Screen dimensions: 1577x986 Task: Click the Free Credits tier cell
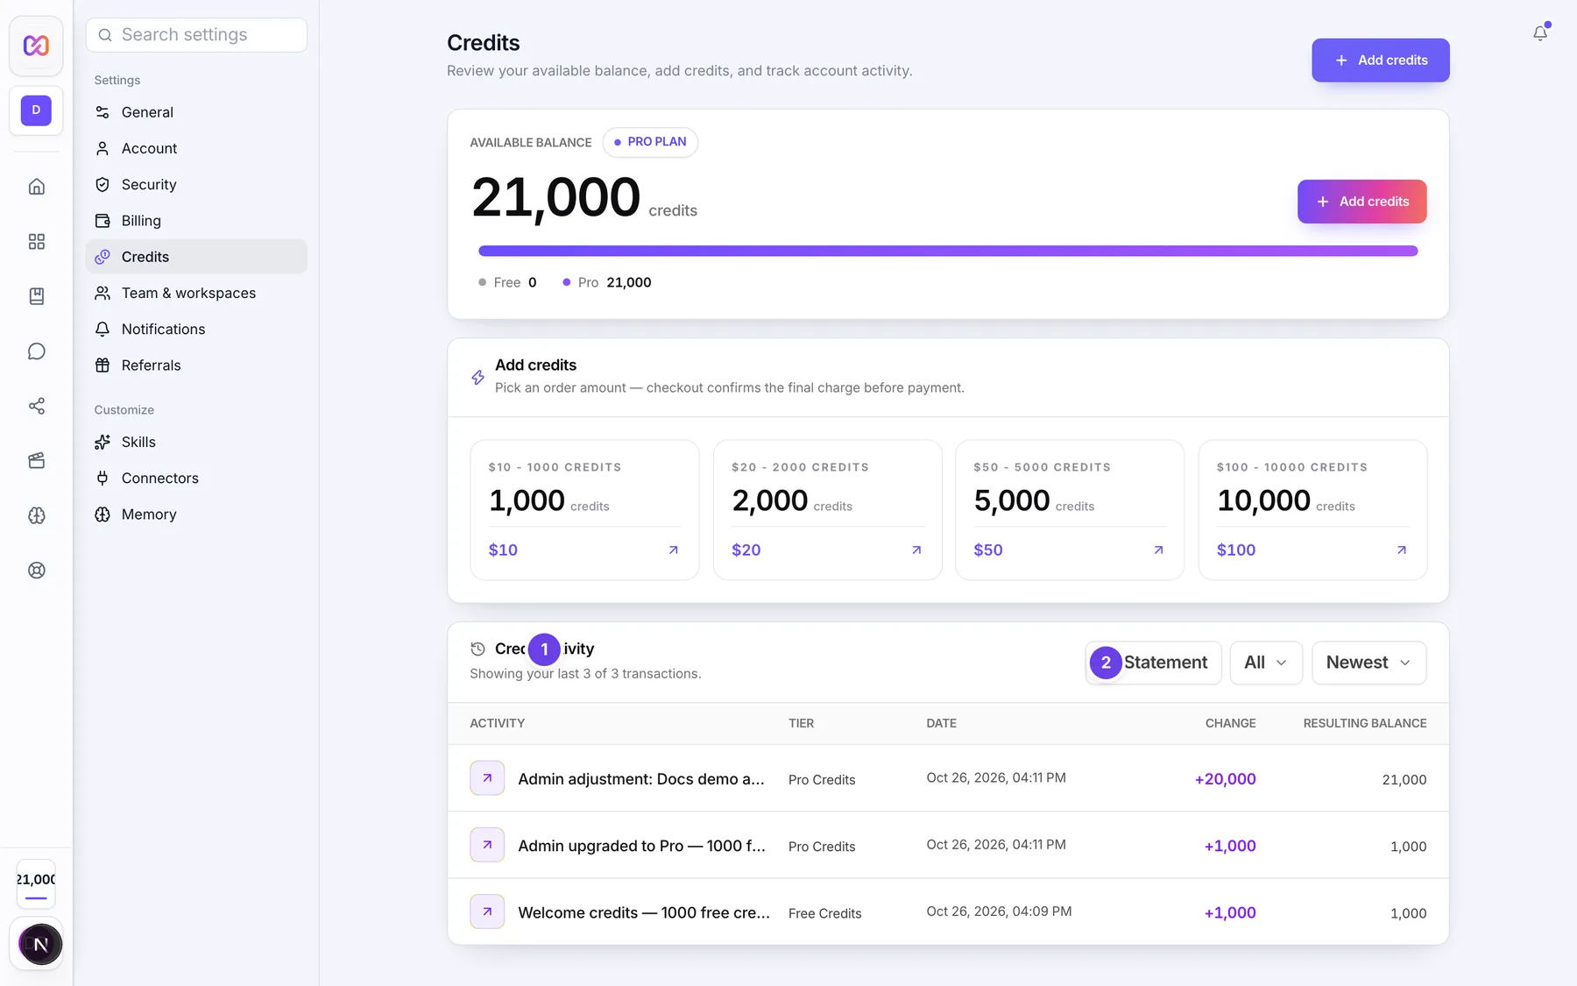pyautogui.click(x=824, y=913)
